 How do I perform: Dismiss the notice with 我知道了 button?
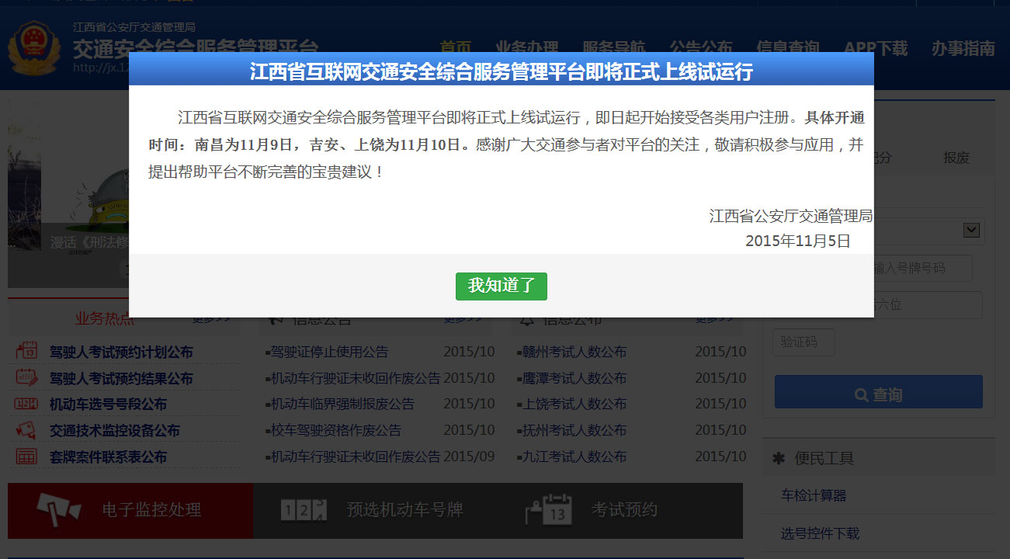click(x=501, y=286)
